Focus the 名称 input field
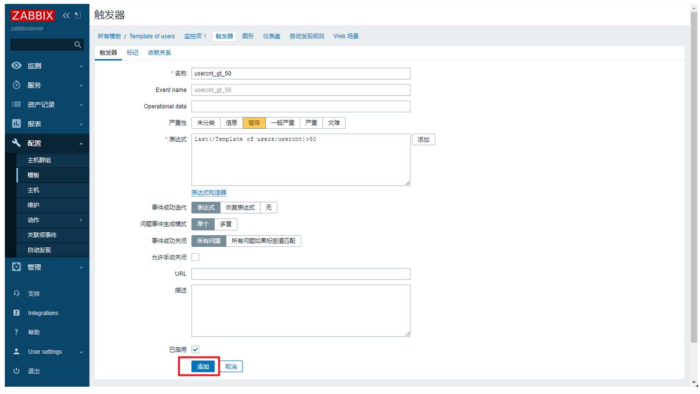 [301, 73]
